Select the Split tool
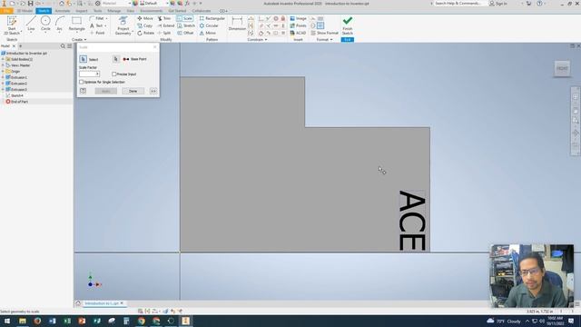581x327 pixels. pyautogui.click(x=164, y=33)
